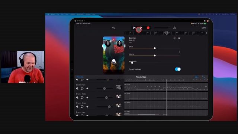Open info for the Dammit preset

tap(175, 38)
